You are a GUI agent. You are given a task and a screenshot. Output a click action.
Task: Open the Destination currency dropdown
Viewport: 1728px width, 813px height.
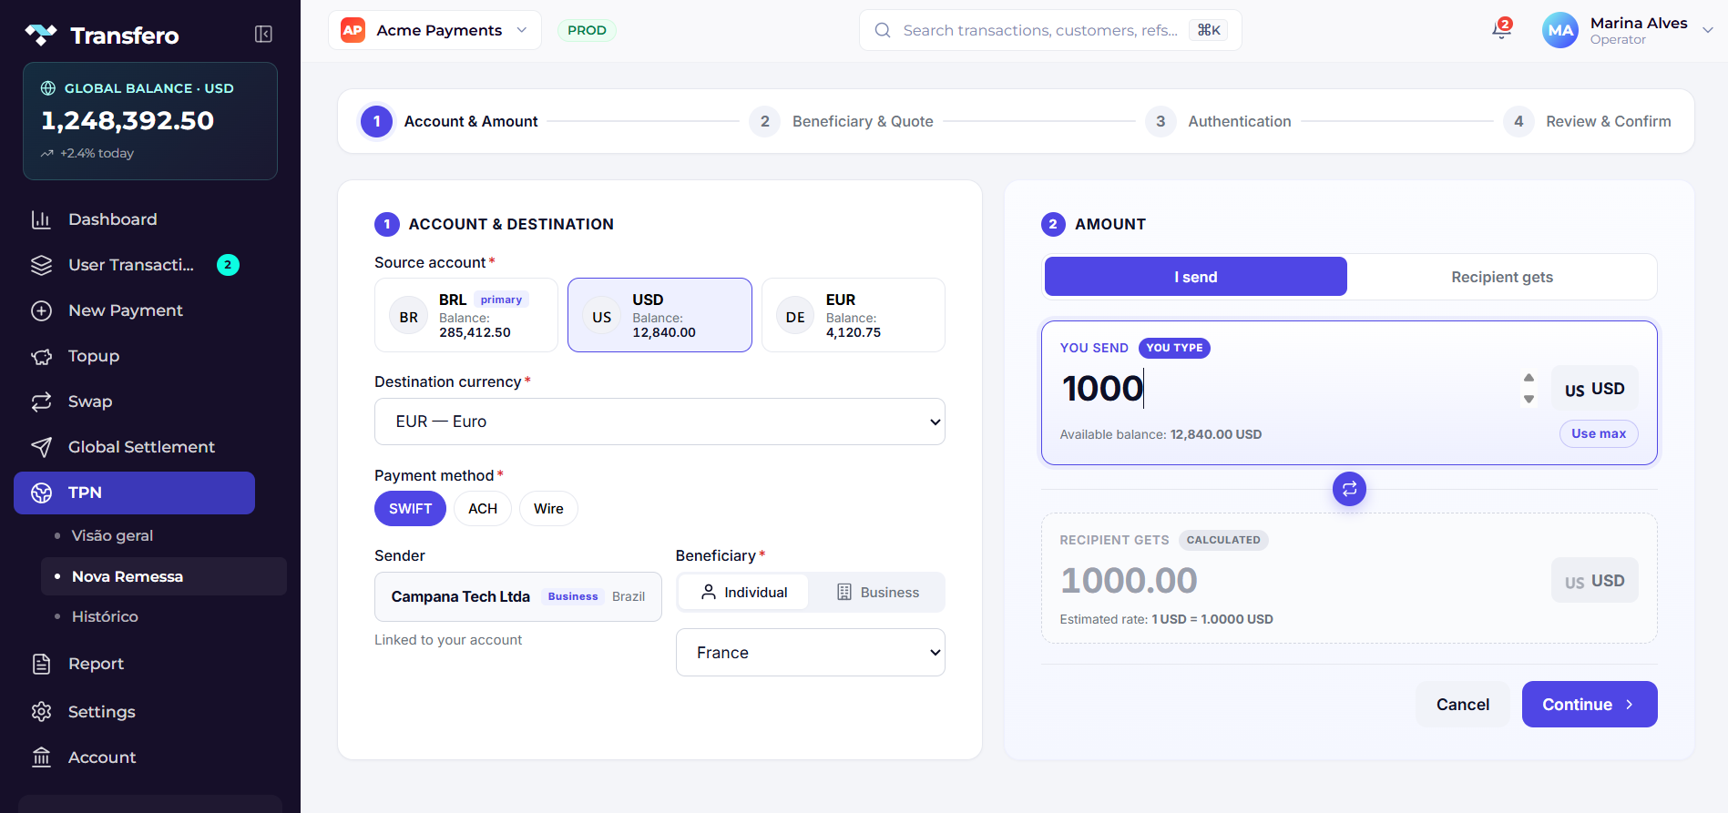(660, 422)
